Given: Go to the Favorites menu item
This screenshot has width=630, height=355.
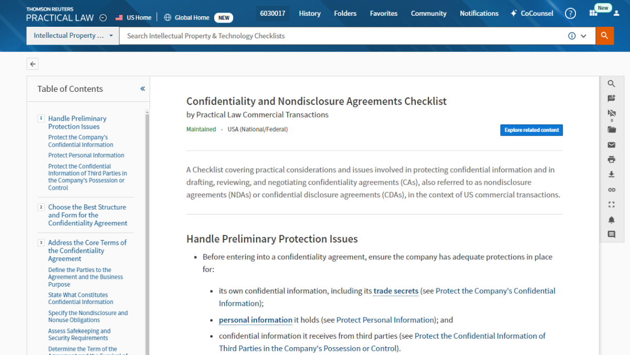Looking at the screenshot, I should click(384, 14).
